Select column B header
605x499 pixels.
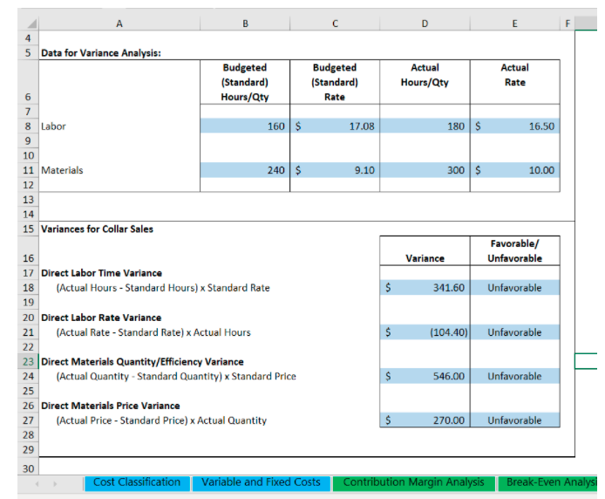245,24
